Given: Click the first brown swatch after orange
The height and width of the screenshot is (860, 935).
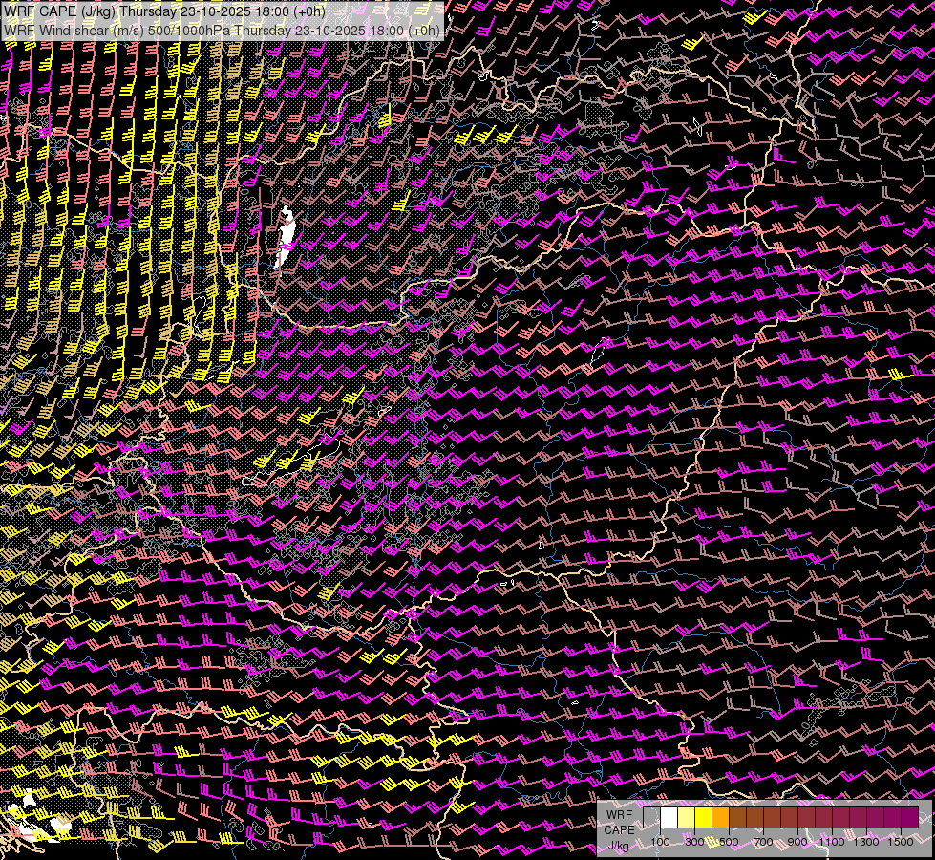Looking at the screenshot, I should (737, 817).
